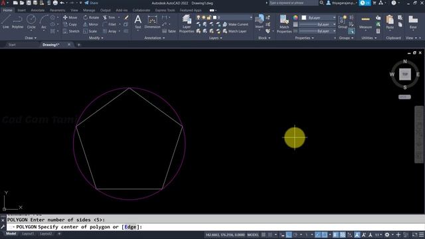The image size is (425, 239).
Task: Toggle lineweight display in status bar
Action: 335,234
